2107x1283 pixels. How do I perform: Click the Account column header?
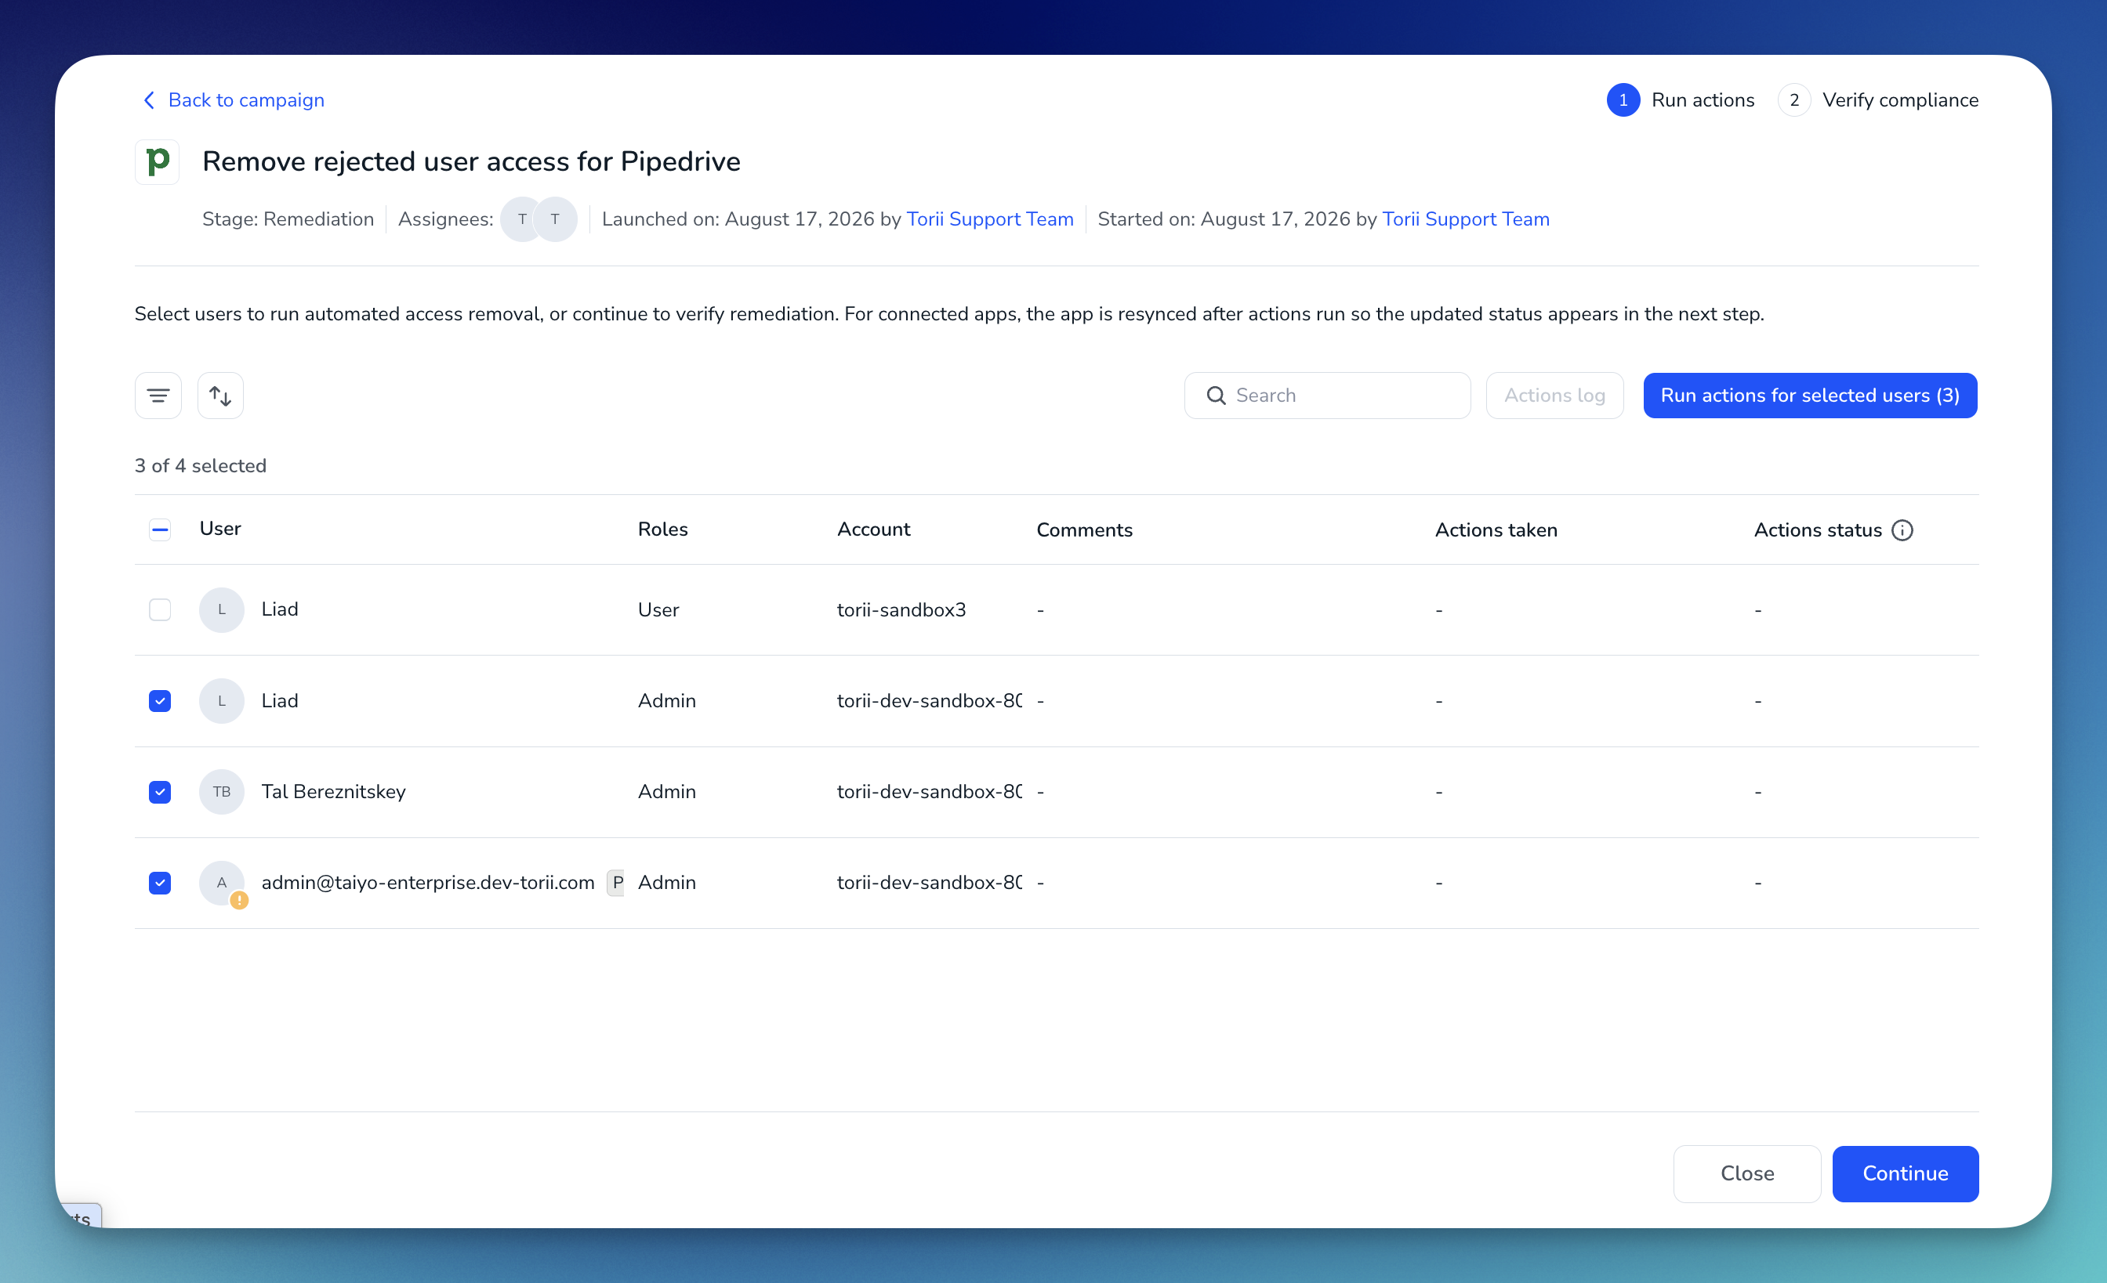(873, 529)
